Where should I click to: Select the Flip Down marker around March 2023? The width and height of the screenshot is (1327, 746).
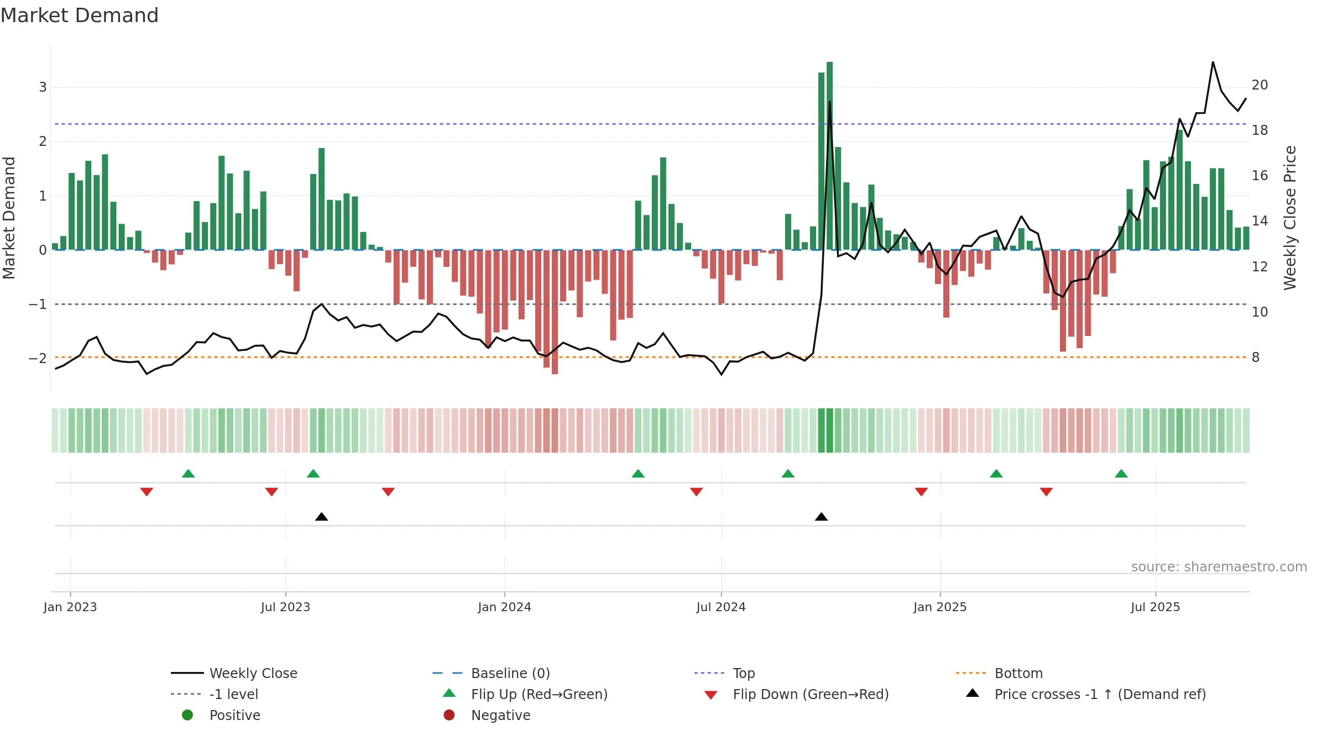(147, 492)
